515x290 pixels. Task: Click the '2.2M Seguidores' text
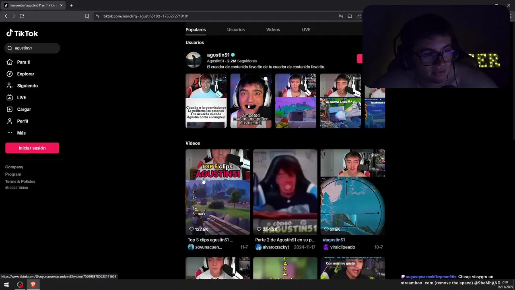coord(242,61)
